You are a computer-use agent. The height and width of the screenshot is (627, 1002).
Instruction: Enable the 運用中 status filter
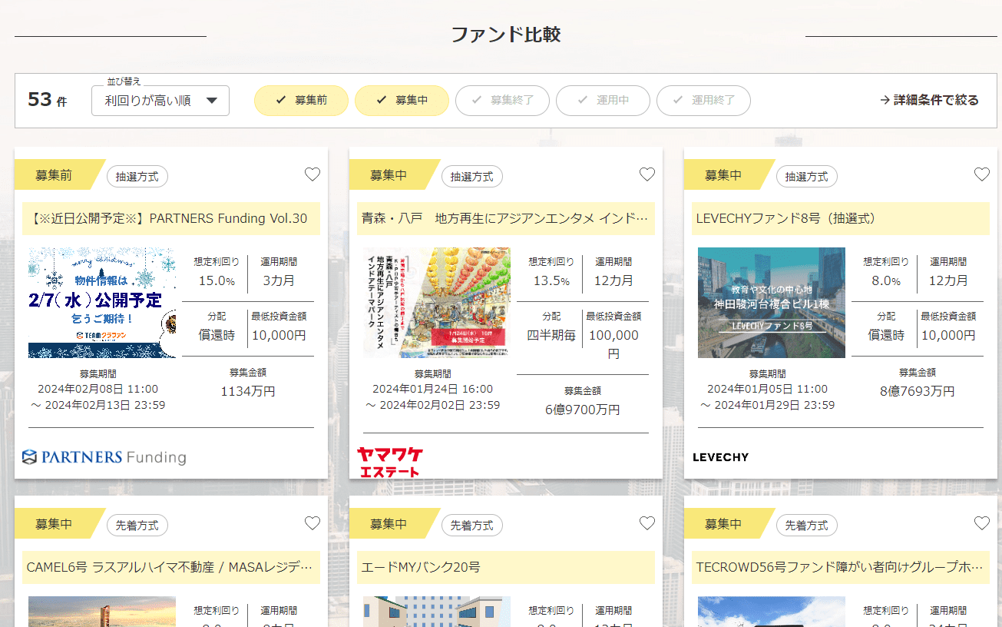pos(603,101)
